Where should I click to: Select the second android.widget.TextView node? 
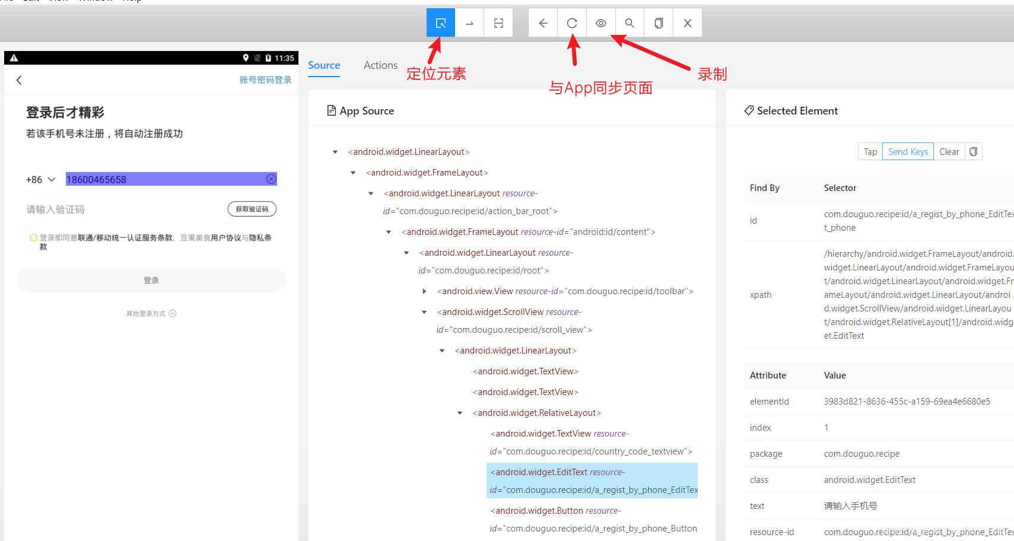(526, 392)
